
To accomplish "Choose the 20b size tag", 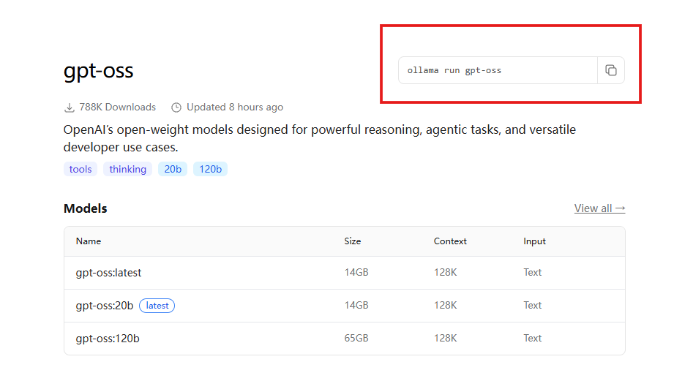I will point(173,169).
